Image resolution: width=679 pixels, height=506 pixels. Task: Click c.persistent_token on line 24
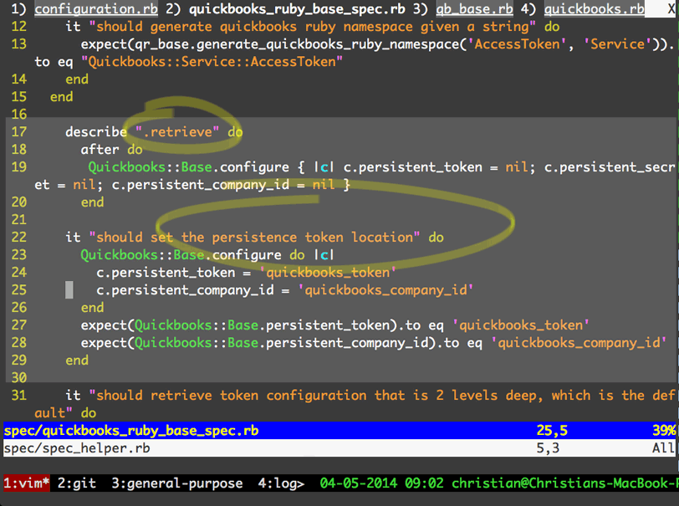click(x=166, y=273)
